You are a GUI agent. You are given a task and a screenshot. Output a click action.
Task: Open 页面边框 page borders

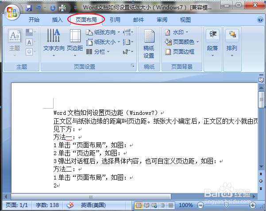(x=180, y=52)
